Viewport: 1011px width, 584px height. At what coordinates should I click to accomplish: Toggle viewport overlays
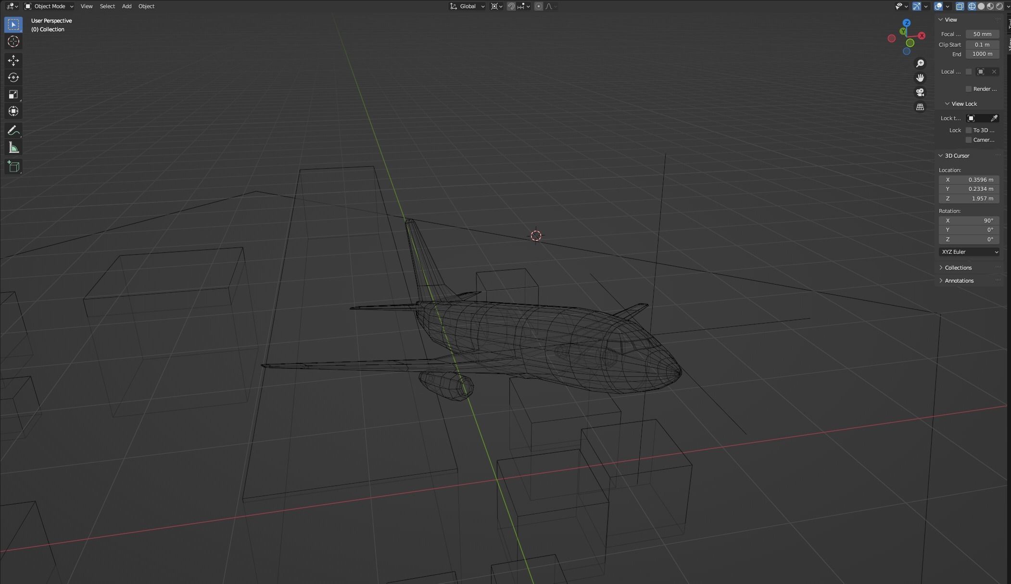(938, 6)
